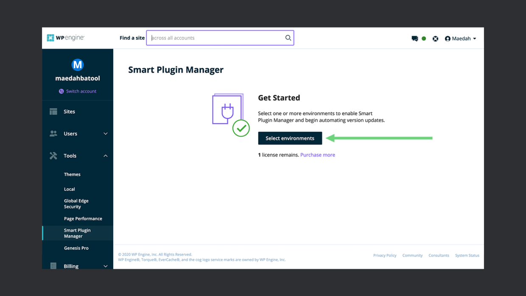The width and height of the screenshot is (526, 296).
Task: Click the chat messages icon in the header
Action: [414, 38]
